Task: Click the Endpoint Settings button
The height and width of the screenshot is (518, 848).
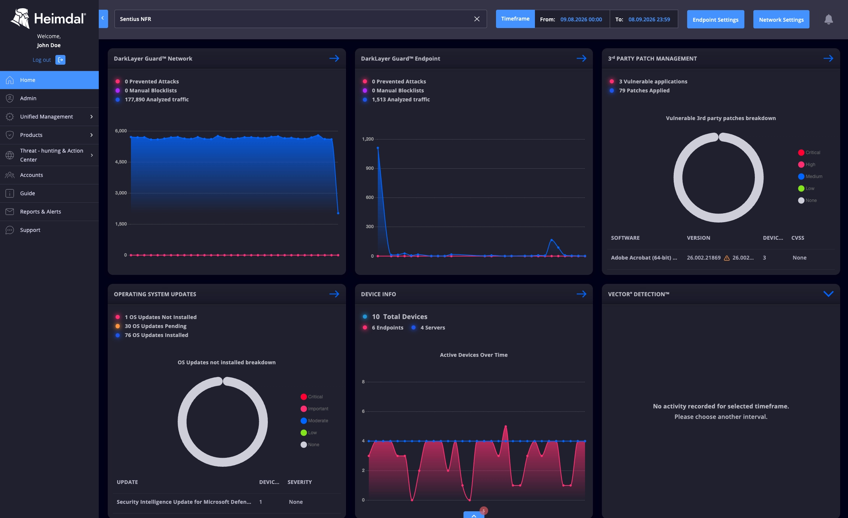Action: pos(715,19)
